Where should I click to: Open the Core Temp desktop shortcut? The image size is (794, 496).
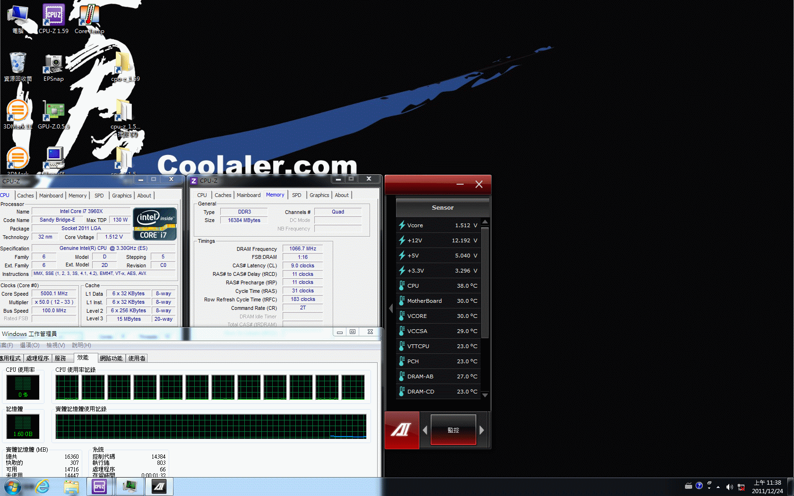[89, 19]
